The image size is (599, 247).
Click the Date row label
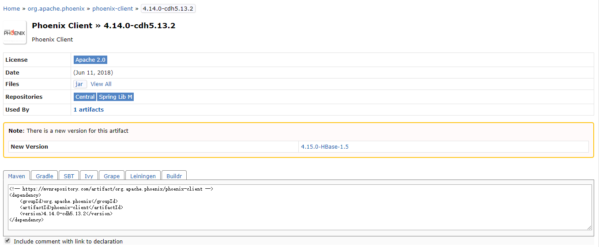(12, 73)
